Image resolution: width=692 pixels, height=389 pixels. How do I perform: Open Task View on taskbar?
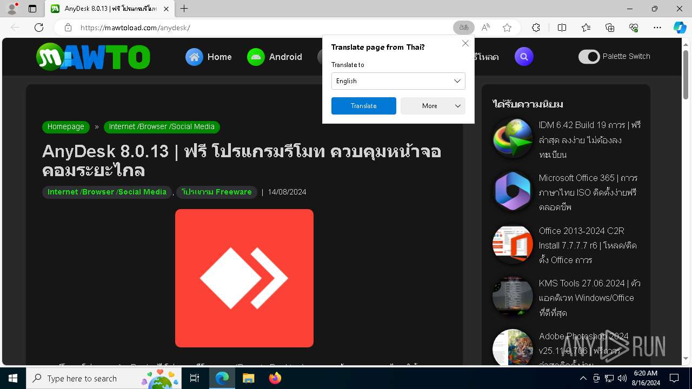click(195, 379)
